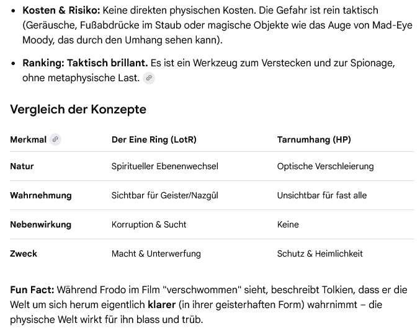
Task: Click the source link icon after "metaphysische Last."
Action: (x=148, y=78)
